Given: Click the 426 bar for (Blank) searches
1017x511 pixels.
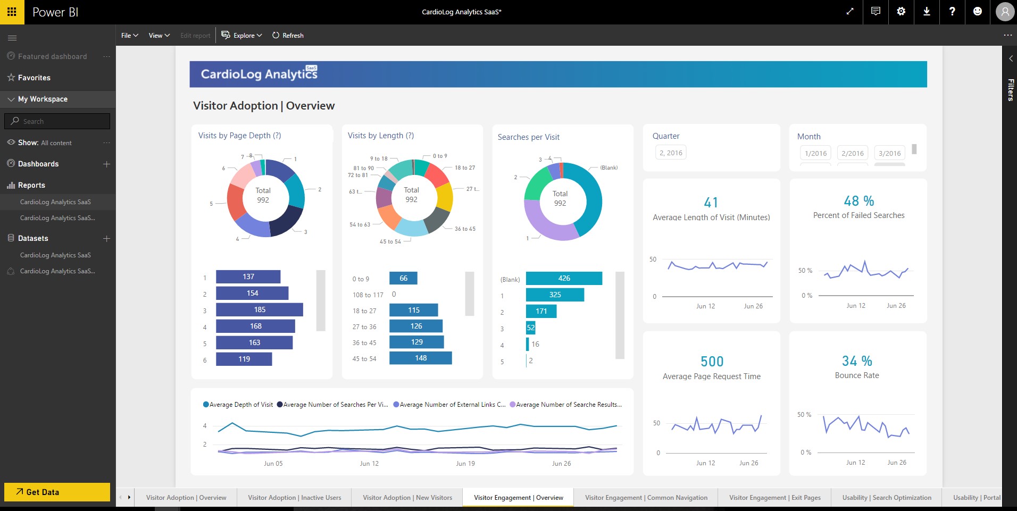Looking at the screenshot, I should coord(564,278).
